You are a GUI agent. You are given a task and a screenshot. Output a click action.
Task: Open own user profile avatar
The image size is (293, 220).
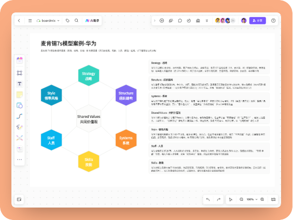pos(244,21)
